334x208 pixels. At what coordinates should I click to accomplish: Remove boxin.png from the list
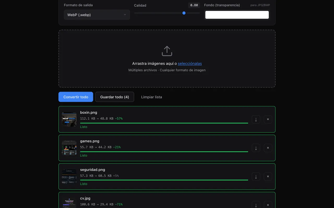(x=268, y=119)
